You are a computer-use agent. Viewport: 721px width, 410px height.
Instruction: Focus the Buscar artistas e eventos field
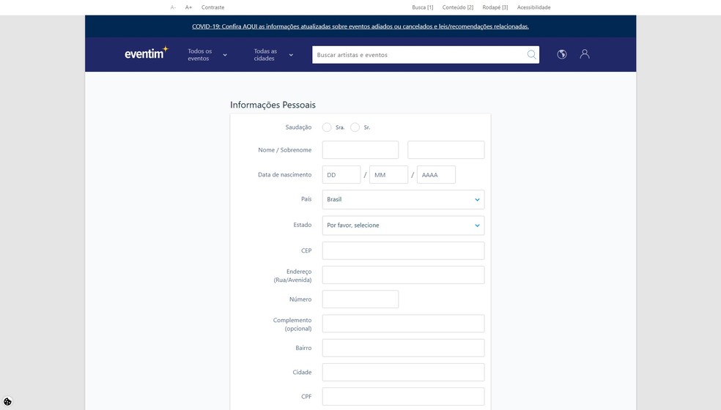pos(418,55)
